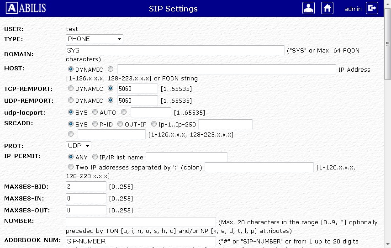Select OUT-IP radio for SRCADD
The width and height of the screenshot is (391, 248).
coord(120,124)
